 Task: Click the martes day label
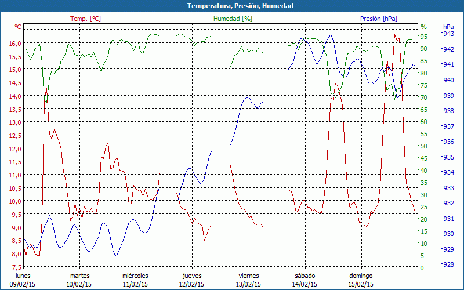[x=79, y=275]
